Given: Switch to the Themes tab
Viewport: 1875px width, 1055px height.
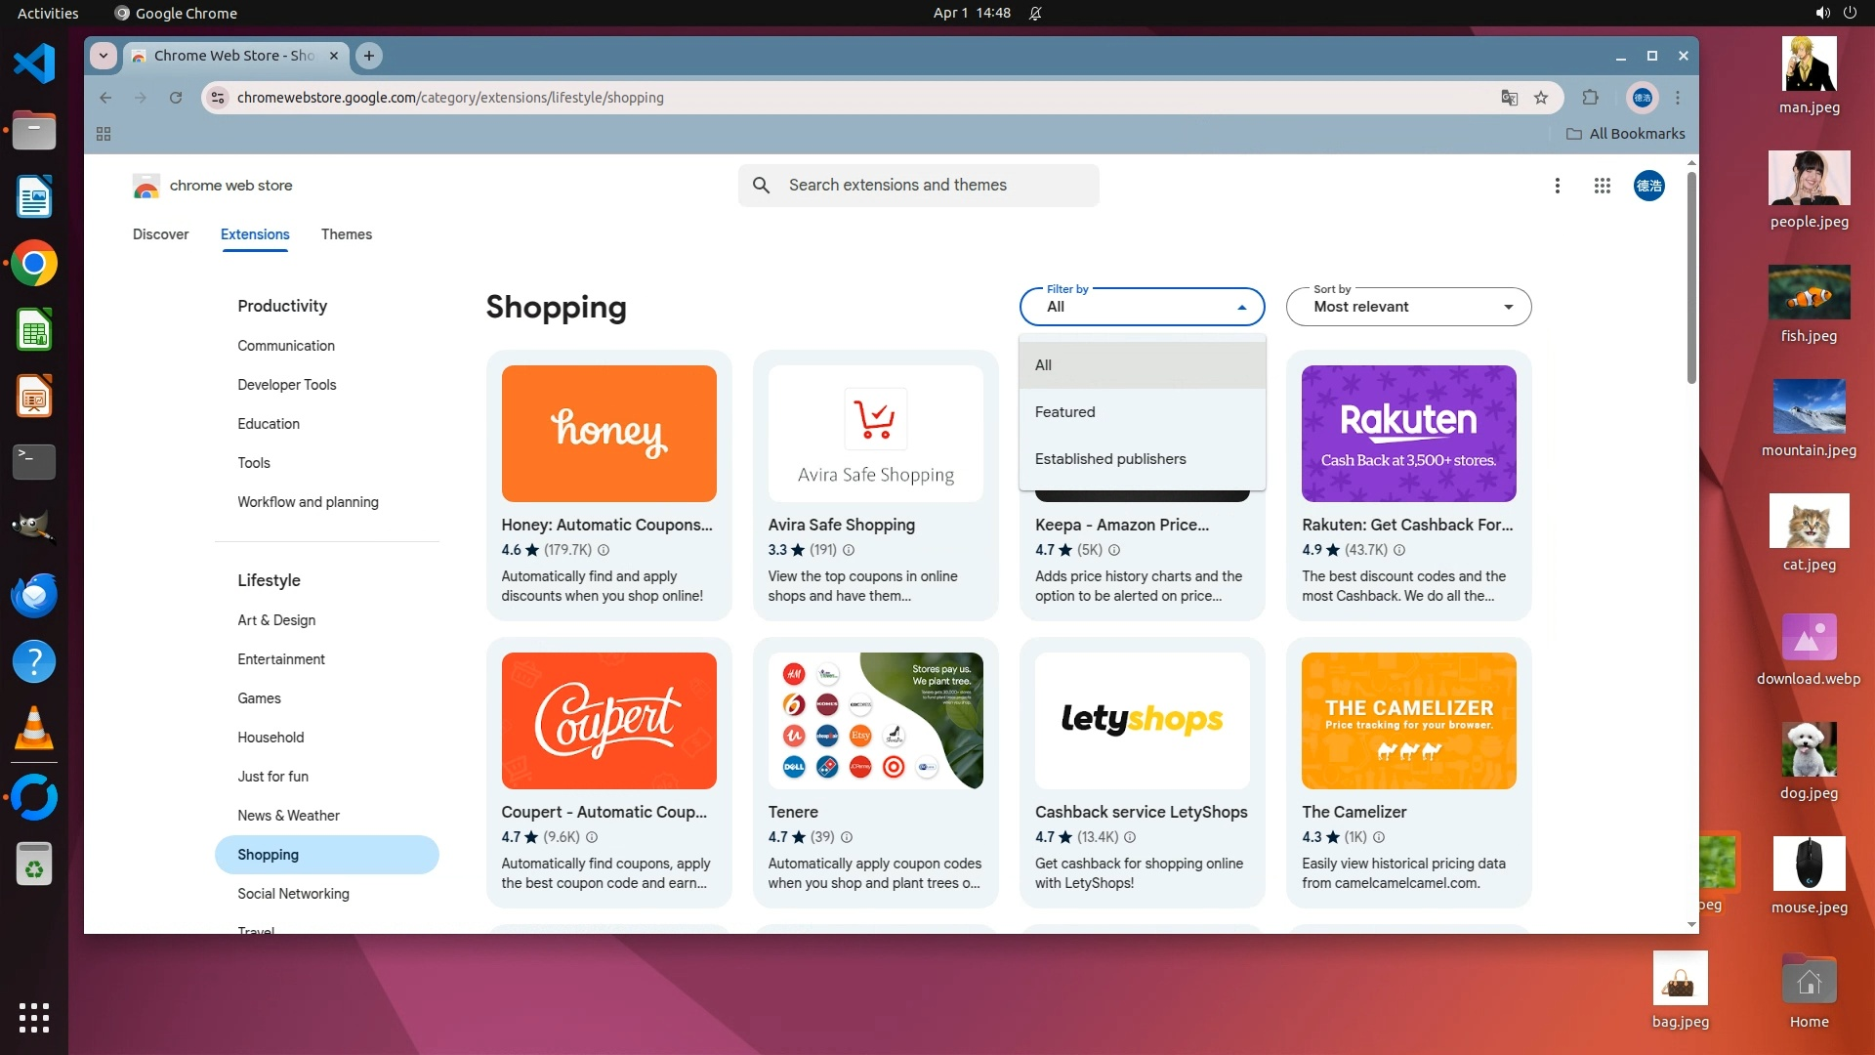Looking at the screenshot, I should (346, 234).
